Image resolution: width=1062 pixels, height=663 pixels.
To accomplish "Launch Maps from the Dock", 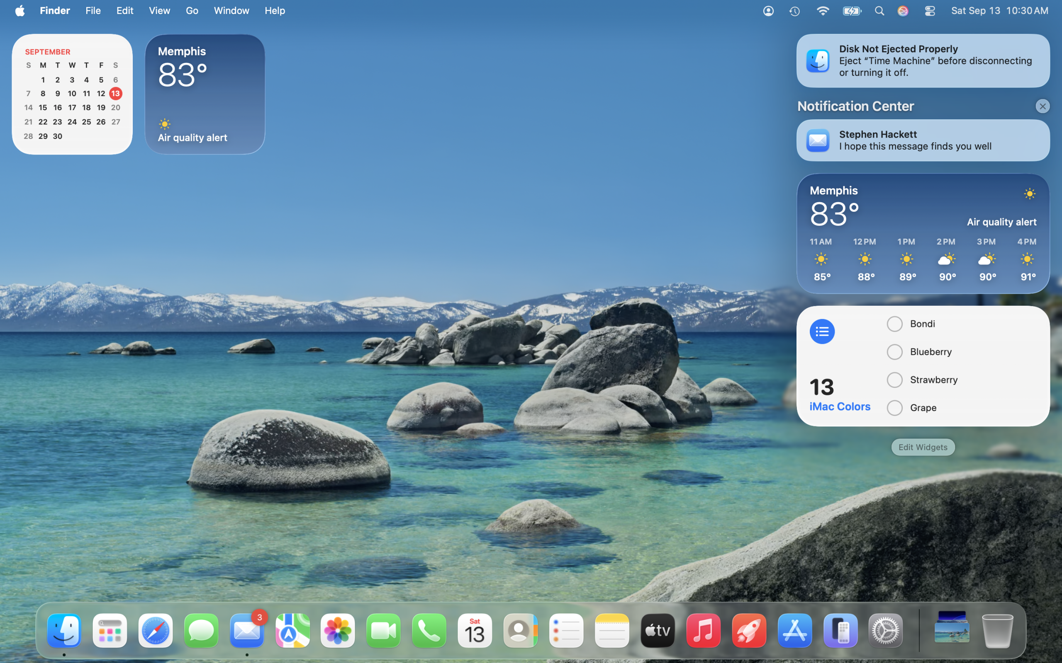I will coord(292,631).
